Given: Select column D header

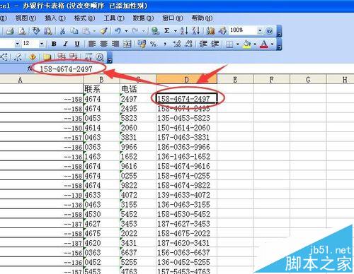Looking at the screenshot, I should (x=186, y=79).
